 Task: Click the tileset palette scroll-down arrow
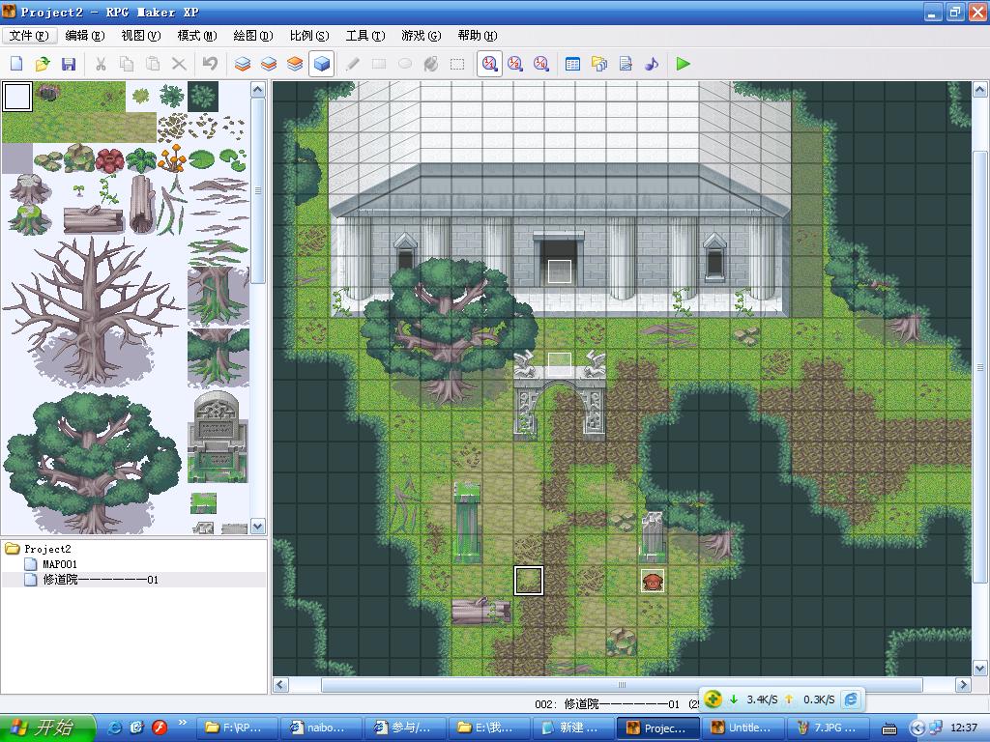pyautogui.click(x=257, y=527)
